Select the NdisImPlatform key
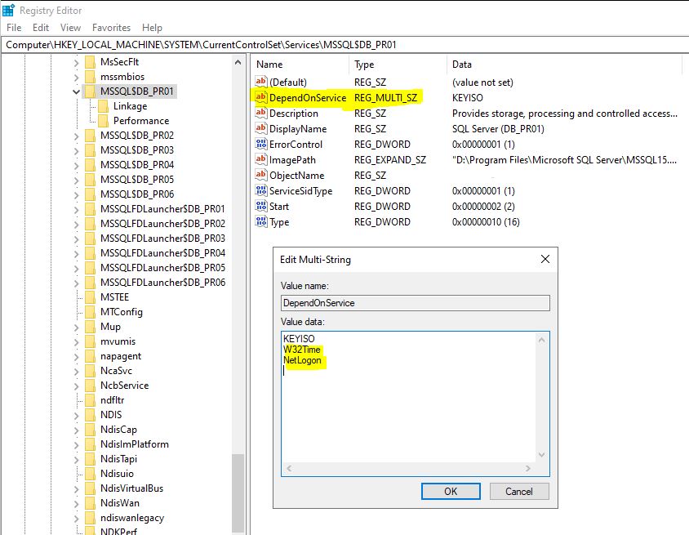The height and width of the screenshot is (535, 689). (135, 444)
